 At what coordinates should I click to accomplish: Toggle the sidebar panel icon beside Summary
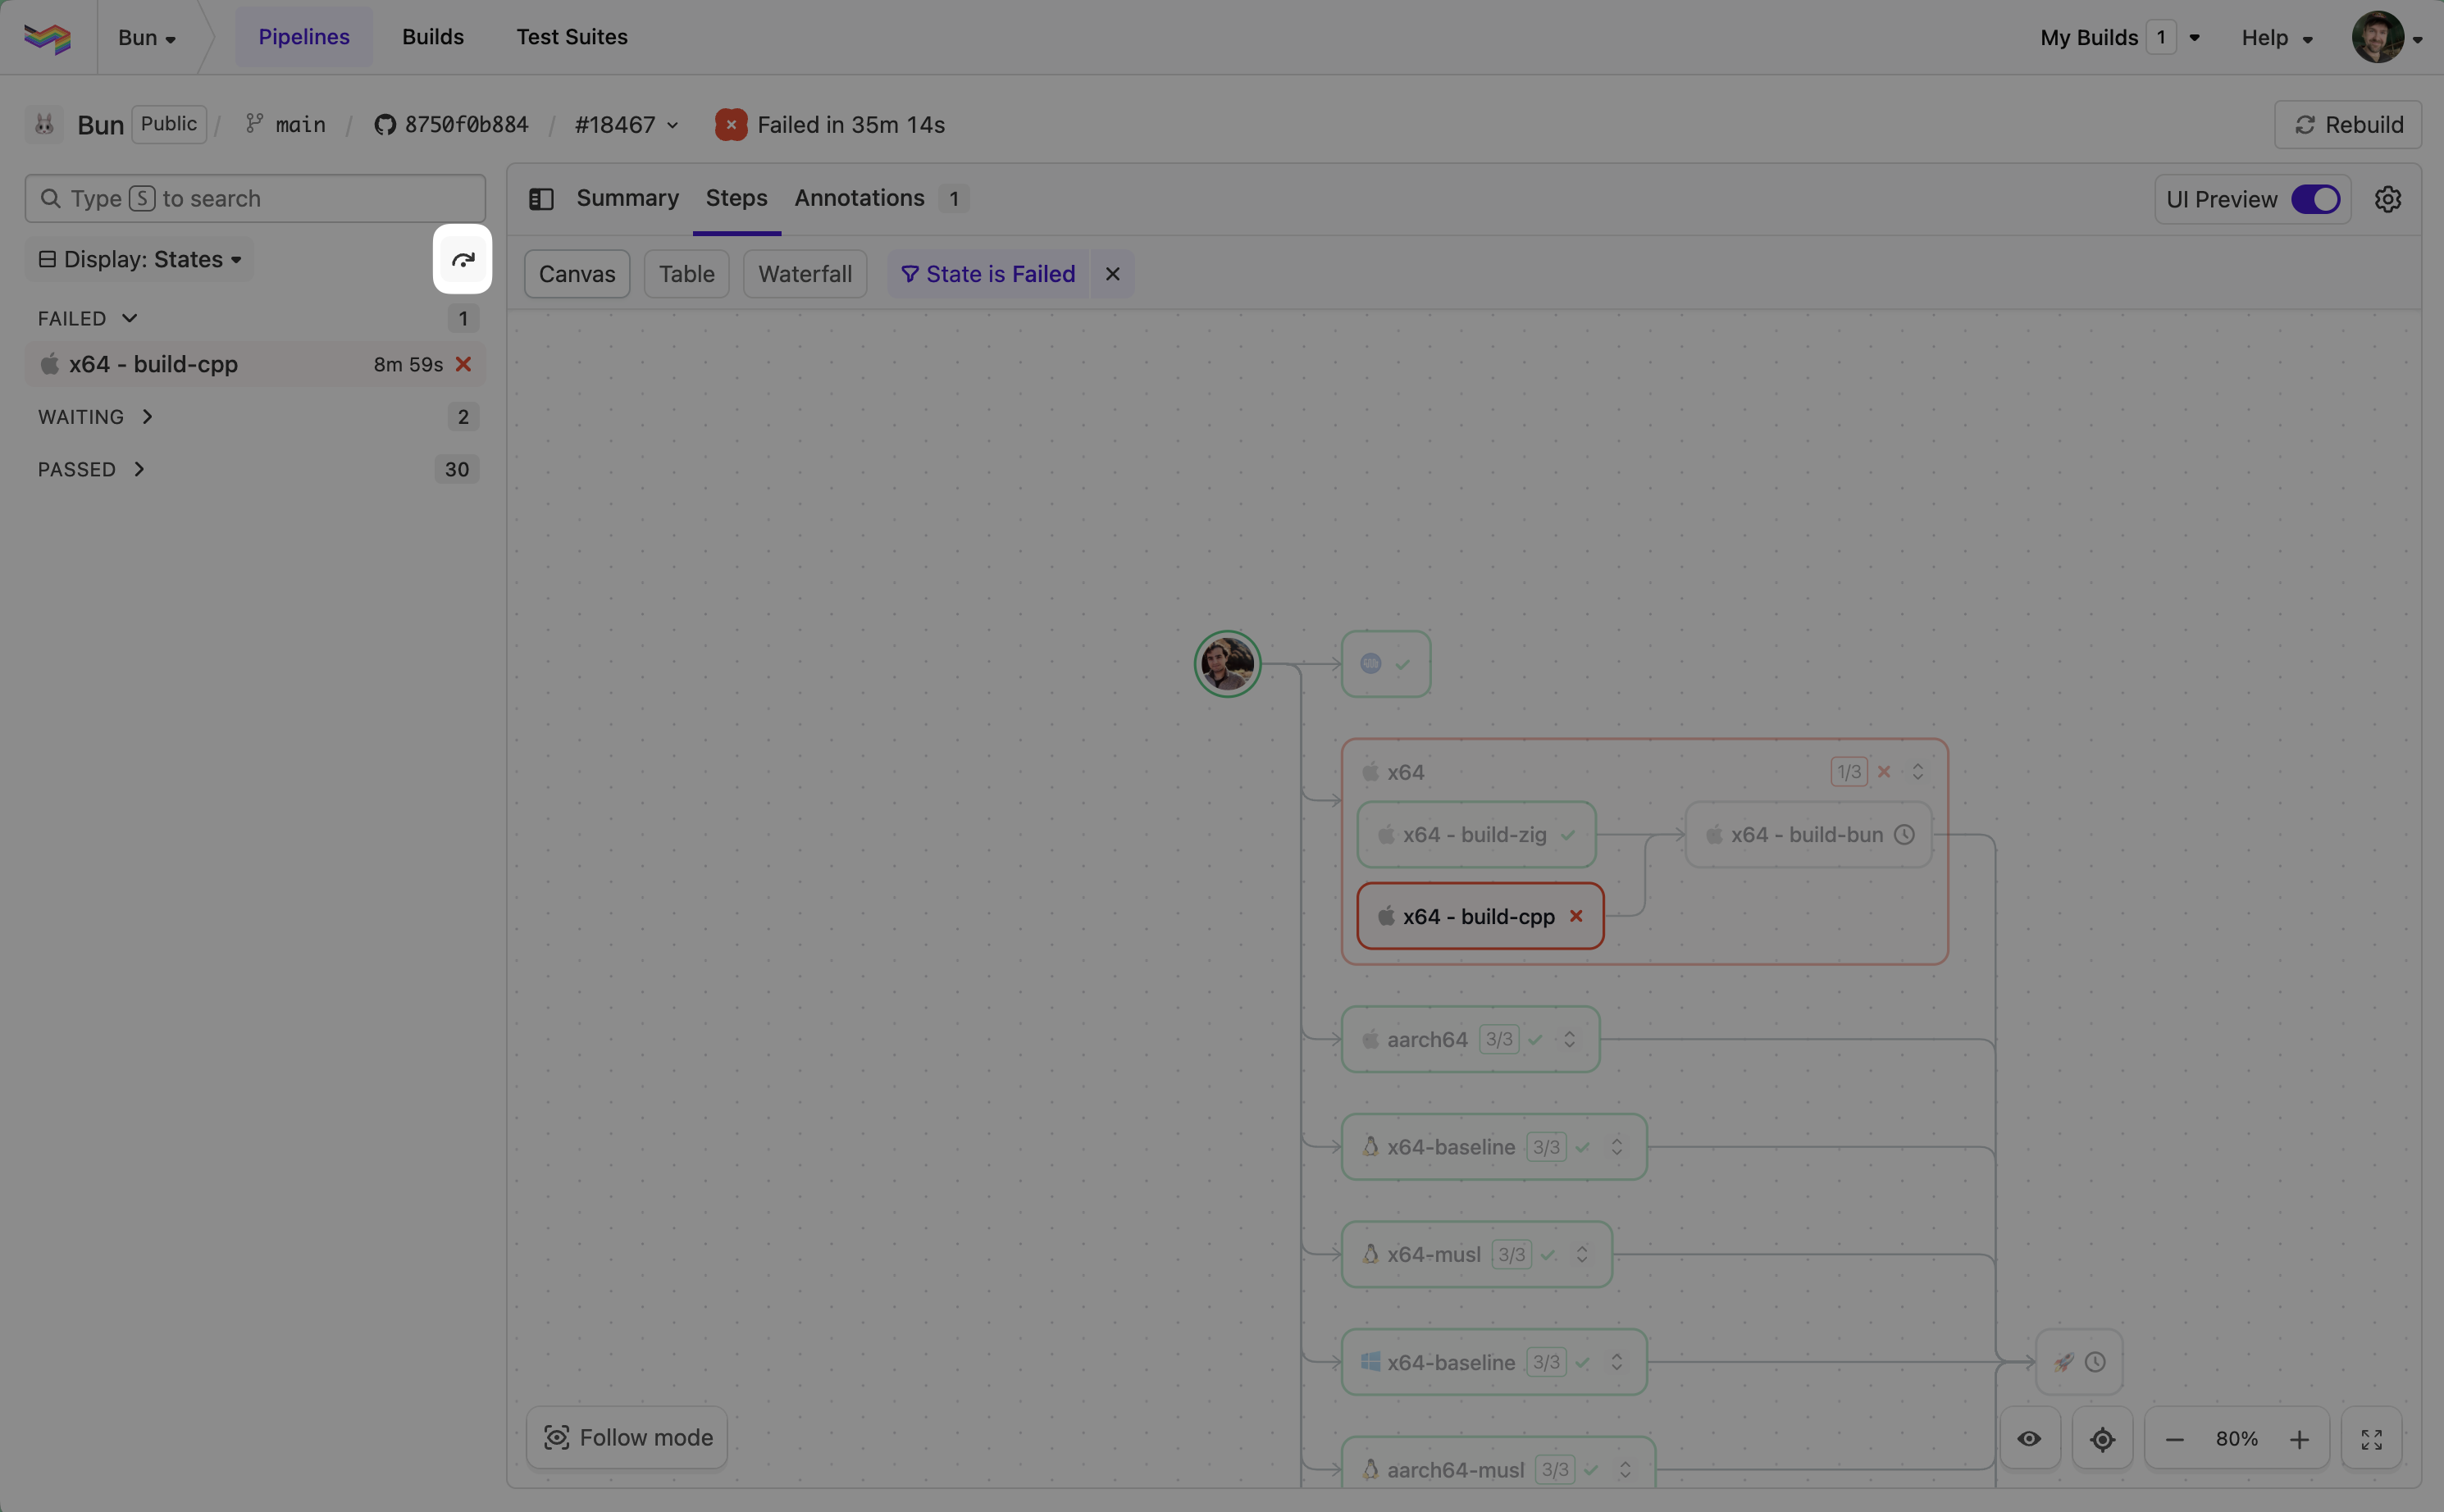click(541, 199)
